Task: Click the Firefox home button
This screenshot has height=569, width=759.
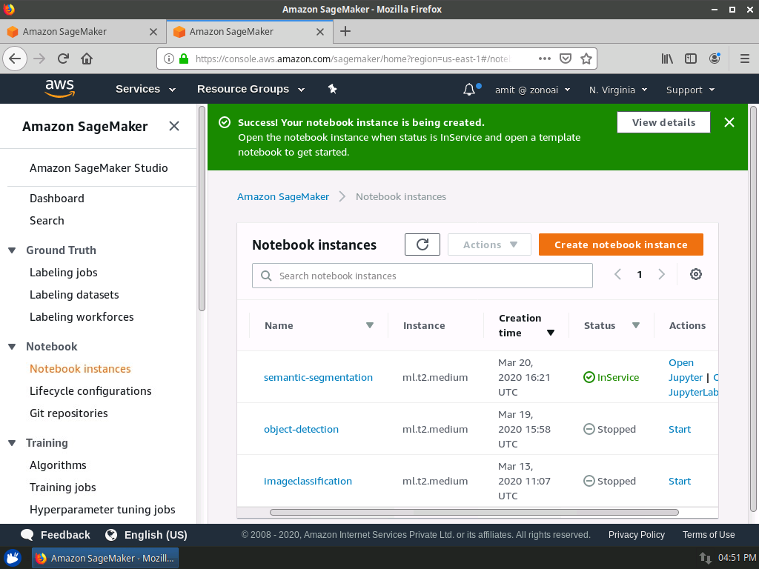Action: click(87, 59)
